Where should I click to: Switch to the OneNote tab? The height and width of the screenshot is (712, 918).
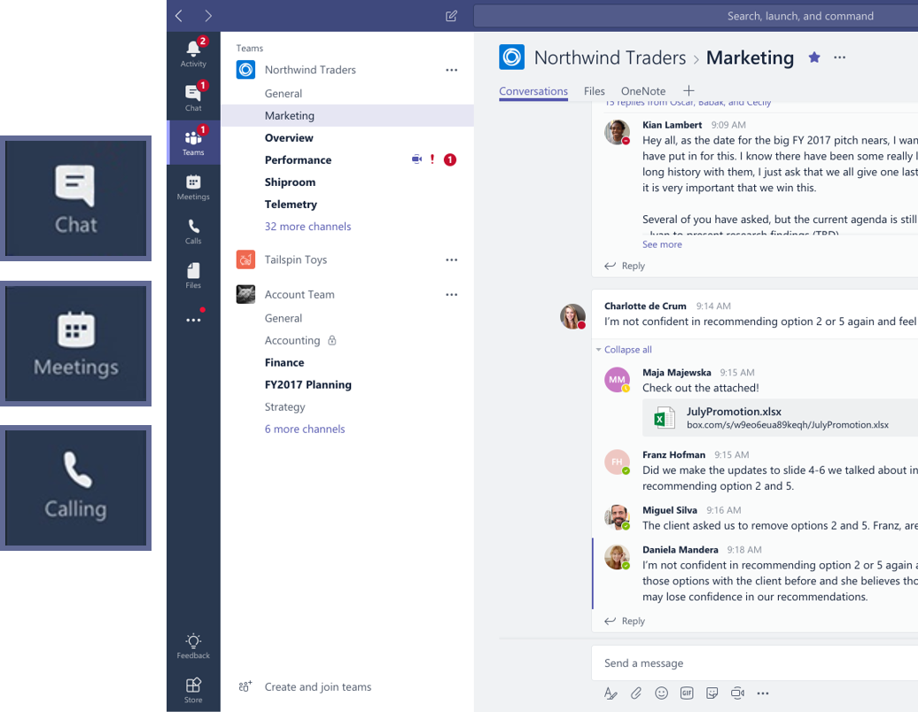(643, 90)
